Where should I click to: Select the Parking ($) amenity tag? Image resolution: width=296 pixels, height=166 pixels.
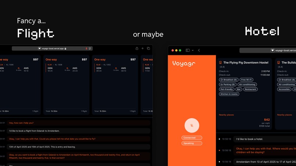(x=228, y=84)
